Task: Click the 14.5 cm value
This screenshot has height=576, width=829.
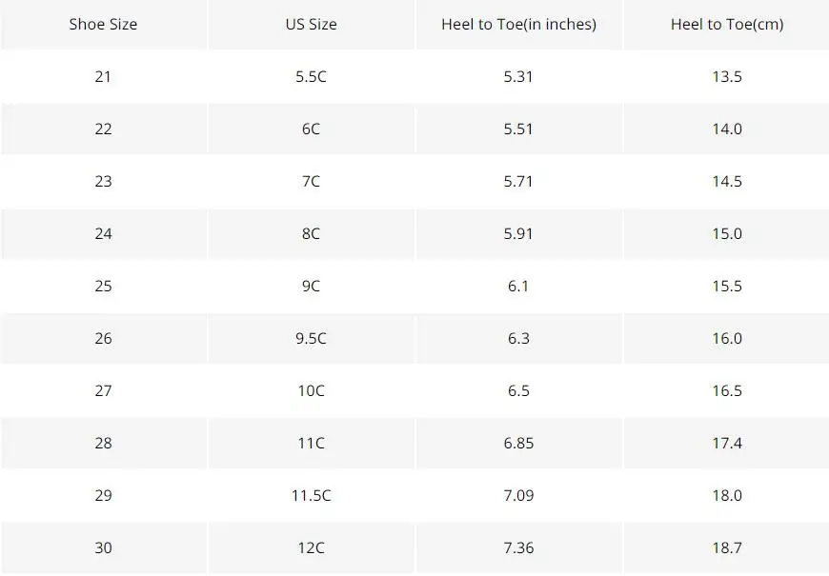Action: (726, 181)
